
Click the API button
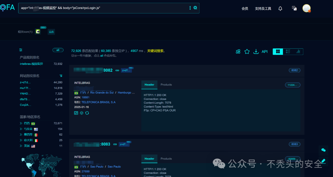point(265,51)
